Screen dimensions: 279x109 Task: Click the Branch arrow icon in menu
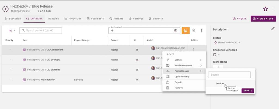[x=168, y=60]
